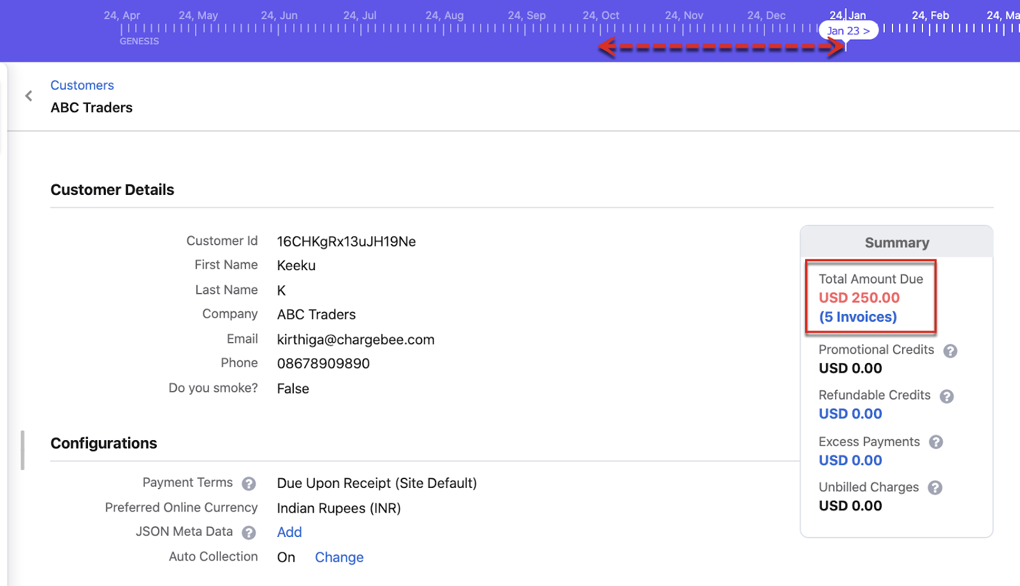This screenshot has height=586, width=1020.
Task: Click Add link for JSON Meta Data
Action: [289, 532]
